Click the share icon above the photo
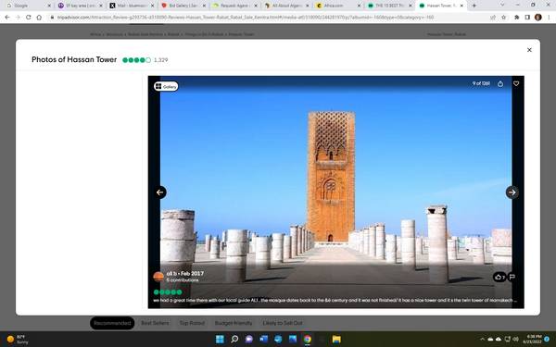 pos(500,84)
